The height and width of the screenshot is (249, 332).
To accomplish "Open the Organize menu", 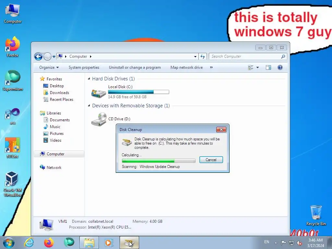I will [x=49, y=67].
